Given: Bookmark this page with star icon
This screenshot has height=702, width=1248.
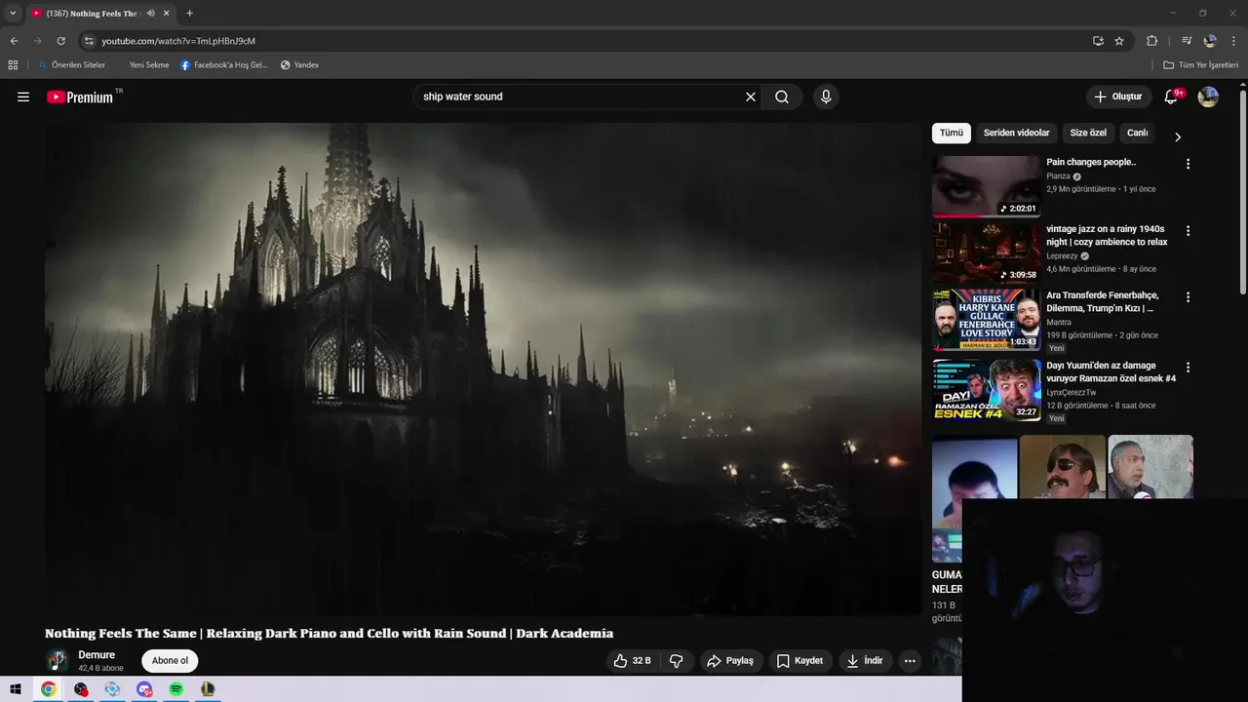Looking at the screenshot, I should tap(1119, 41).
